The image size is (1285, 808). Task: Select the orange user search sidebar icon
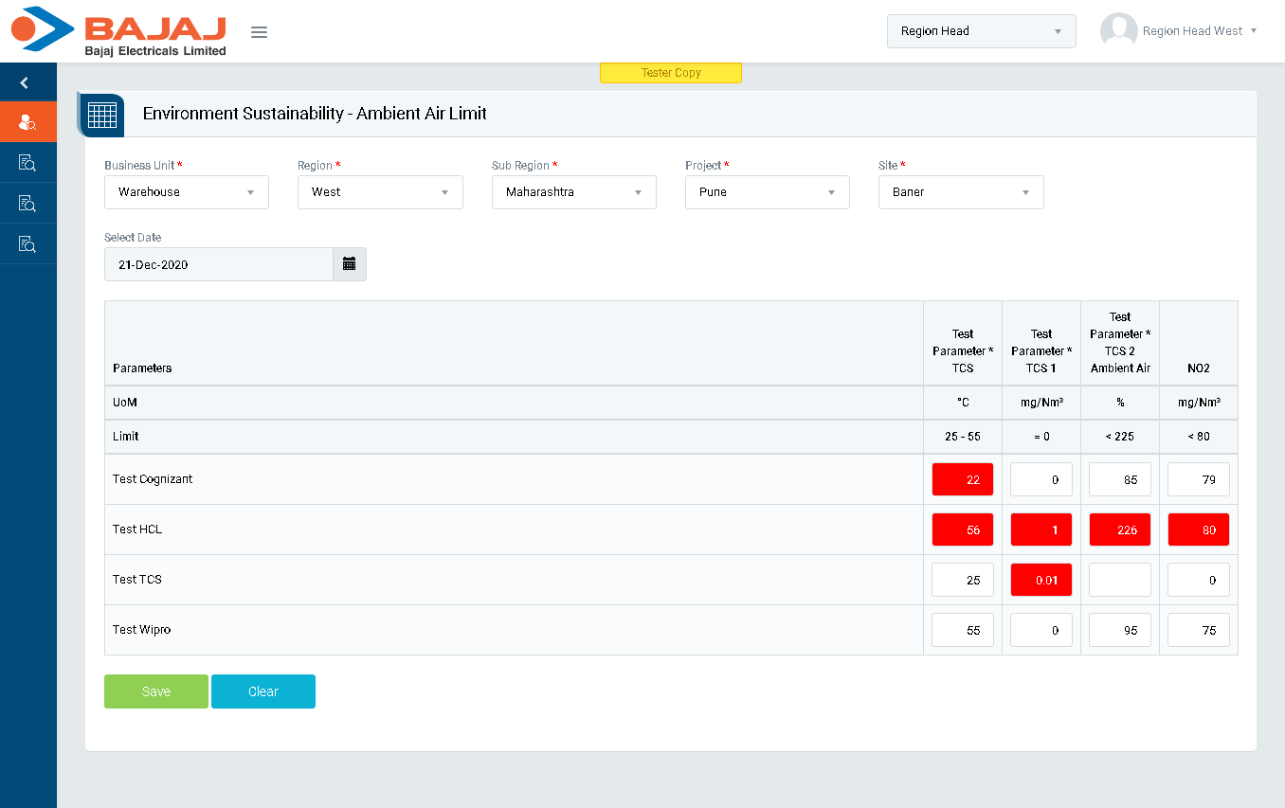coord(27,122)
